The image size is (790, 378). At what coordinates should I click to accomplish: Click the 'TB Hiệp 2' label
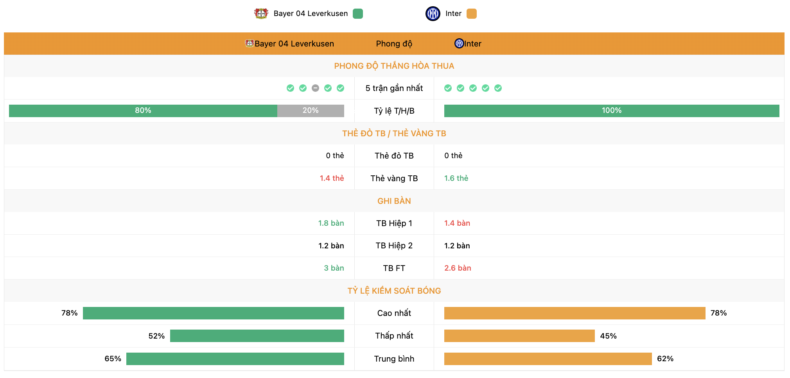[394, 246]
